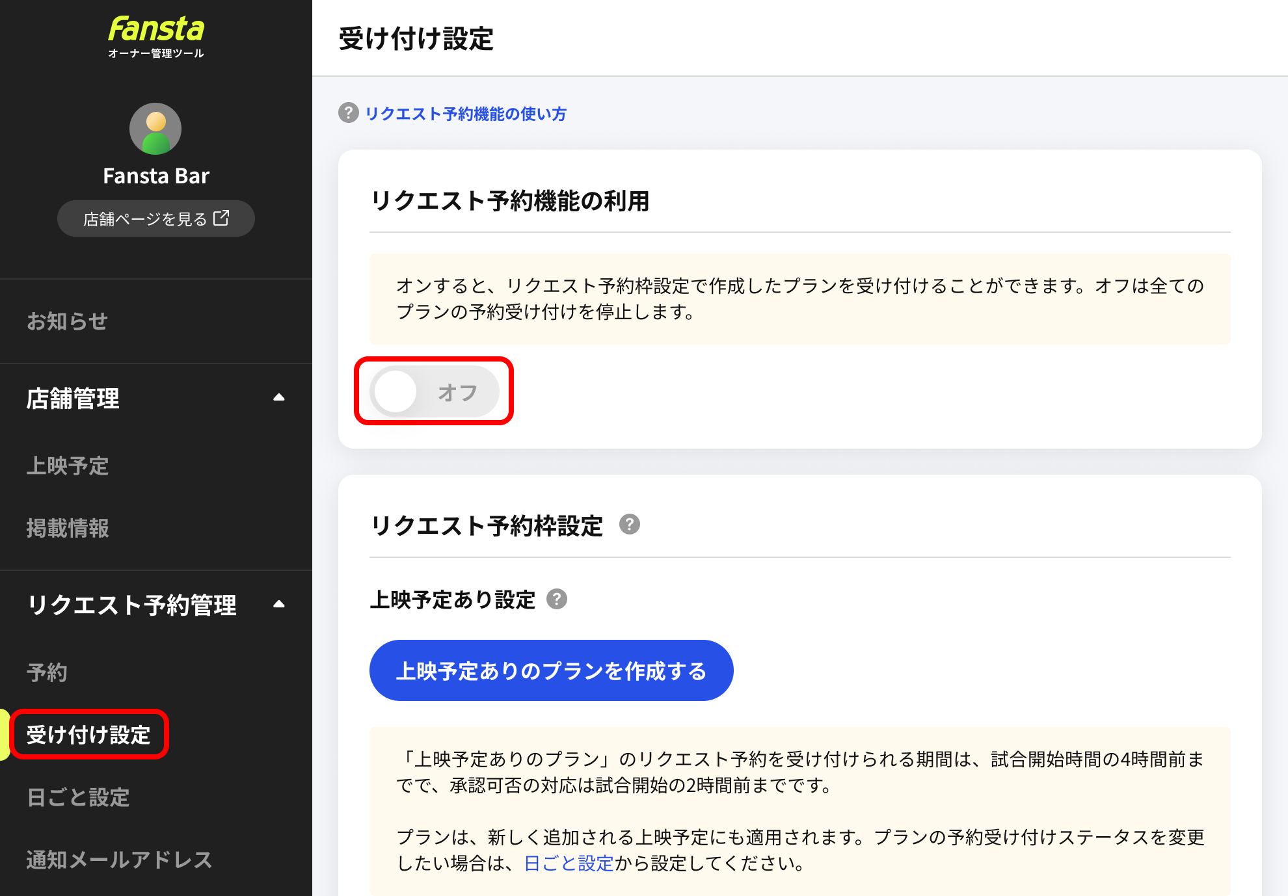Image resolution: width=1288 pixels, height=896 pixels.
Task: Click the help icon next to リクエスト予約枠設定
Action: 629,524
